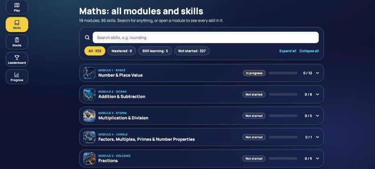
Task: Filter by Mastered · 0 skills
Action: click(122, 51)
